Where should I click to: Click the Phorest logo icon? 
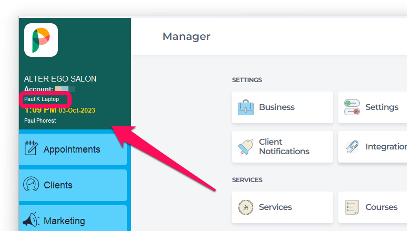[41, 40]
